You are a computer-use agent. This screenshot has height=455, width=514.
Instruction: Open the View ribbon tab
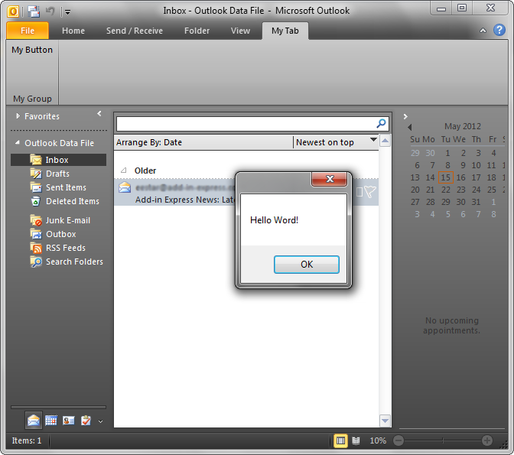point(240,31)
